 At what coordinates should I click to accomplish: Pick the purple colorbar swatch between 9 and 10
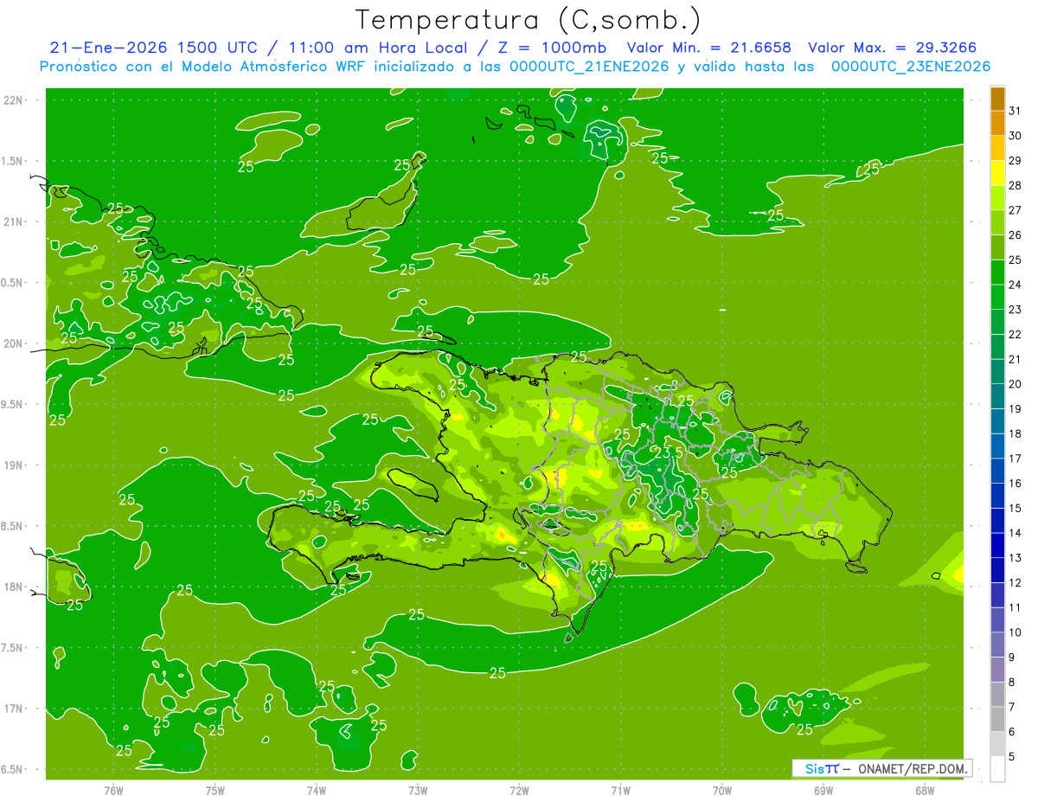[997, 645]
